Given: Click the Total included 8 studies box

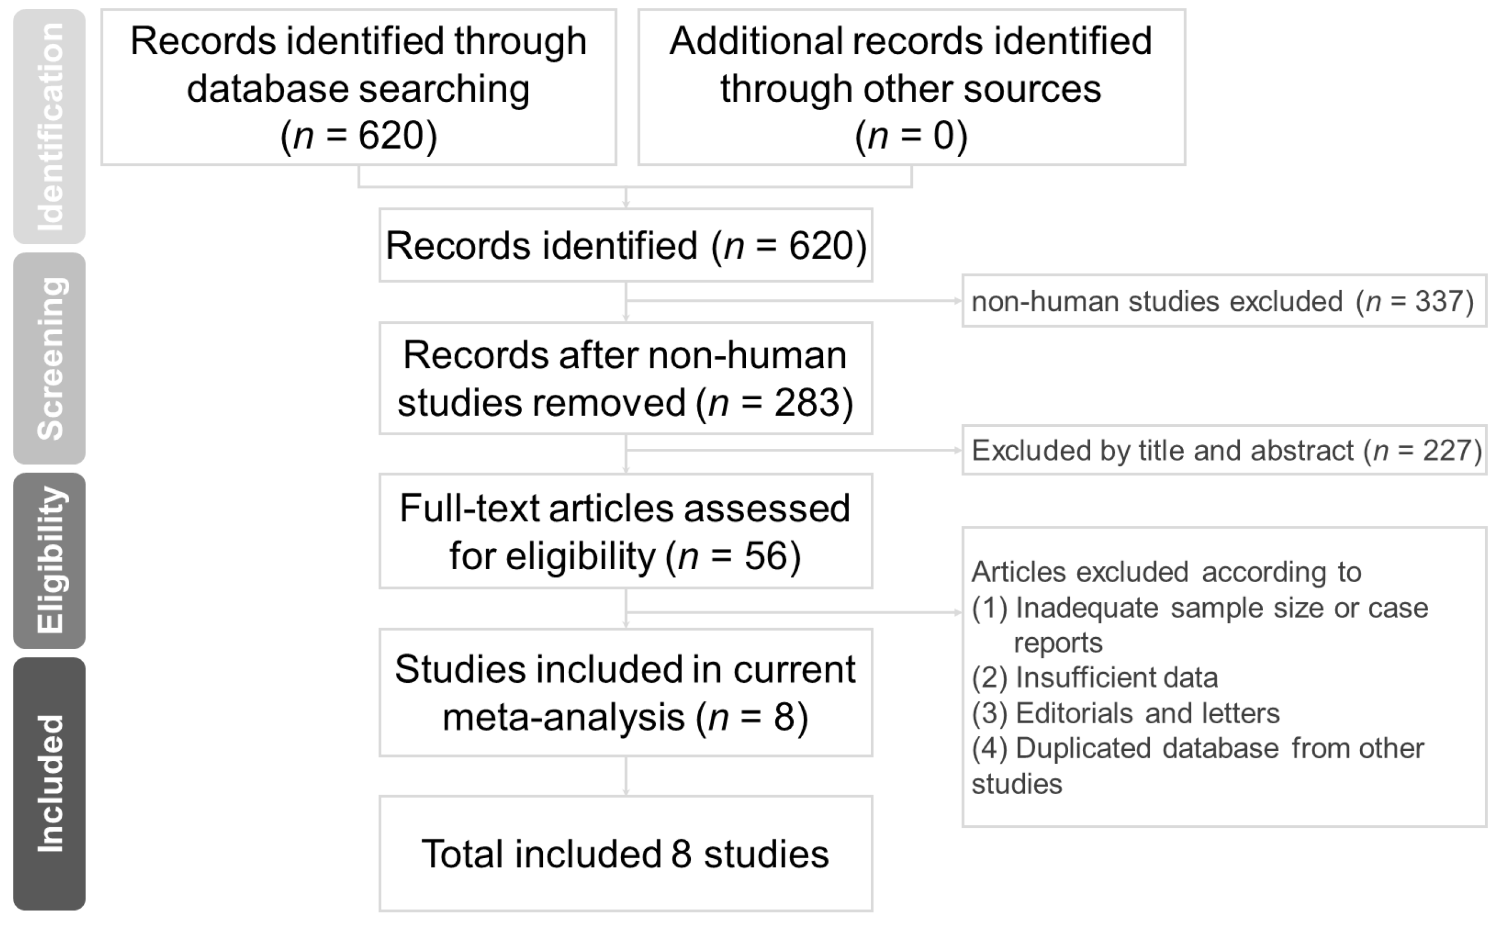Looking at the screenshot, I should [x=625, y=853].
